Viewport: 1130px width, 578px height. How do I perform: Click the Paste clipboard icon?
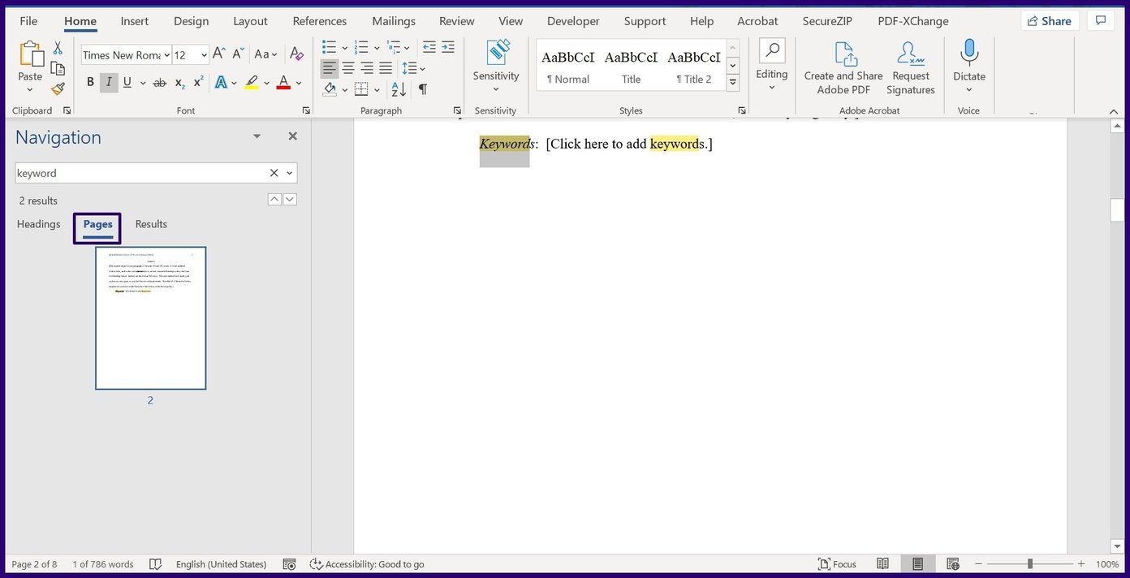tap(31, 54)
